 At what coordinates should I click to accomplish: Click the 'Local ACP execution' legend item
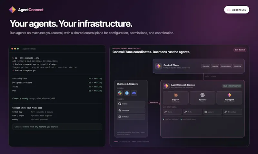click(171, 119)
